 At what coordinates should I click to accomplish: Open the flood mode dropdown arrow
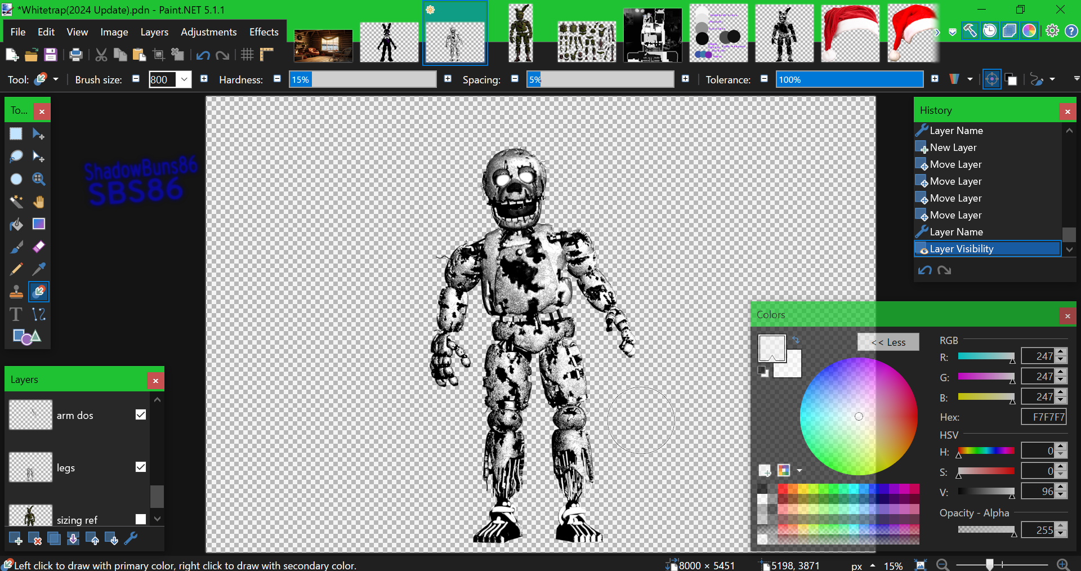(x=970, y=79)
